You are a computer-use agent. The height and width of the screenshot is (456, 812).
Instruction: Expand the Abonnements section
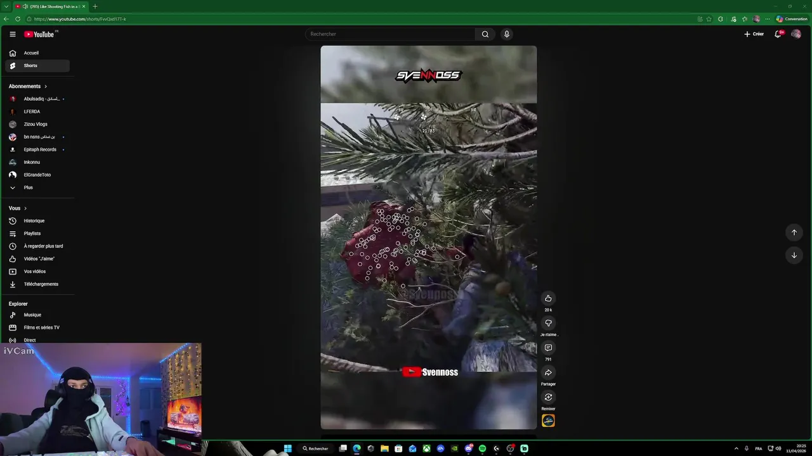28,86
